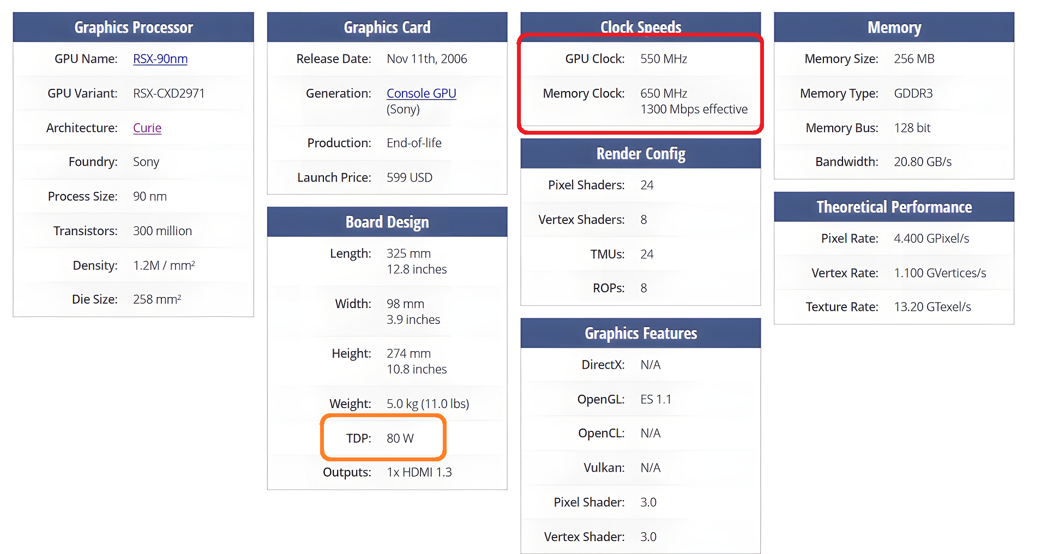Click the 256 MB memory size value

click(x=914, y=59)
